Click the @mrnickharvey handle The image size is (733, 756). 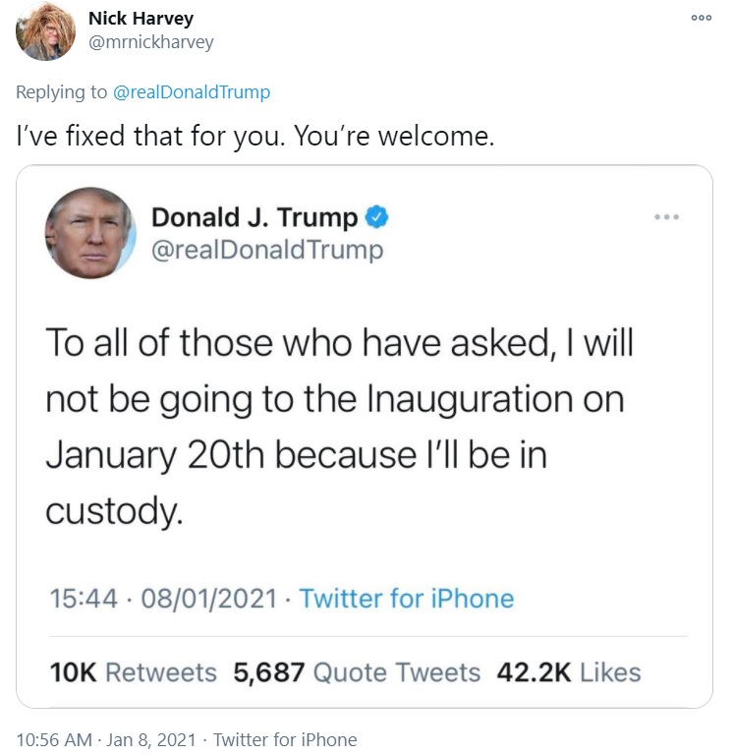pyautogui.click(x=150, y=42)
